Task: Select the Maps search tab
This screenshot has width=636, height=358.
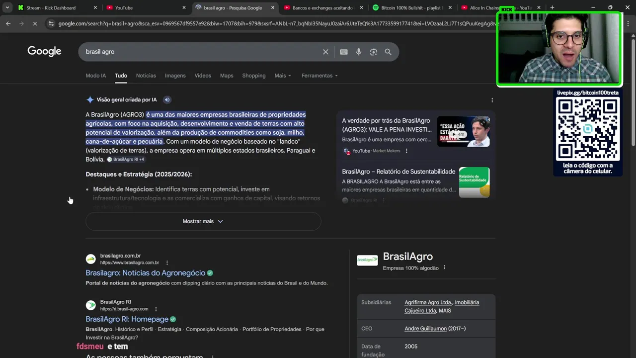Action: click(227, 76)
